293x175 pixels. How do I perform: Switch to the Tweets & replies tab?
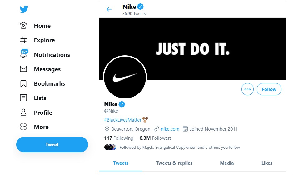tap(174, 163)
